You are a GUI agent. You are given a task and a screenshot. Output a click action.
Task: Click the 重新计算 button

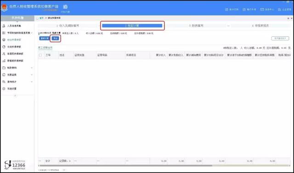tap(45, 39)
